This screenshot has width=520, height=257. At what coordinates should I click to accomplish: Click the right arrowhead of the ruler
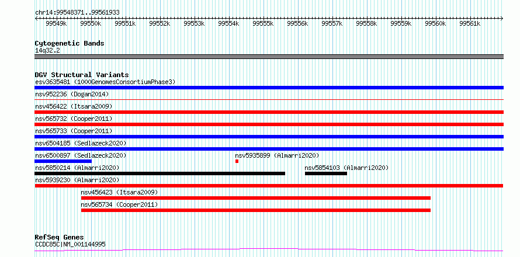tap(502, 19)
